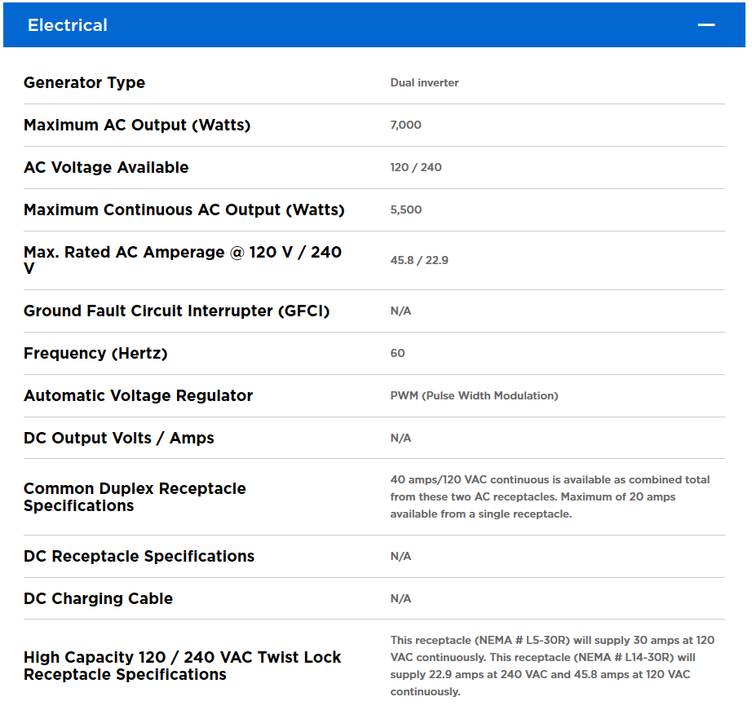Click the High Capacity Twist Lock Receptacle label

coord(182,666)
